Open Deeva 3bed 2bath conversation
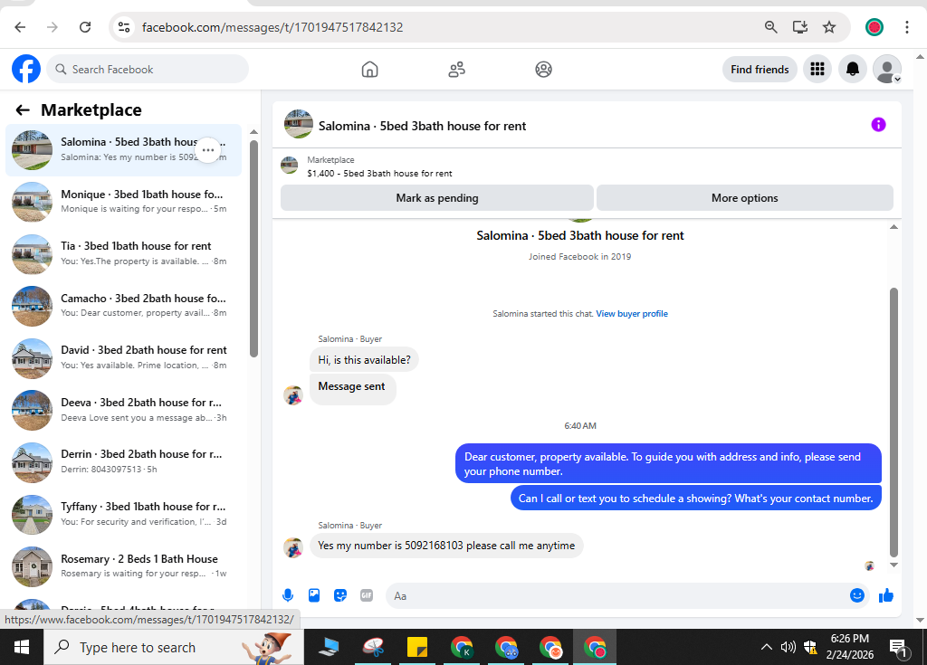This screenshot has width=927, height=665. 123,410
